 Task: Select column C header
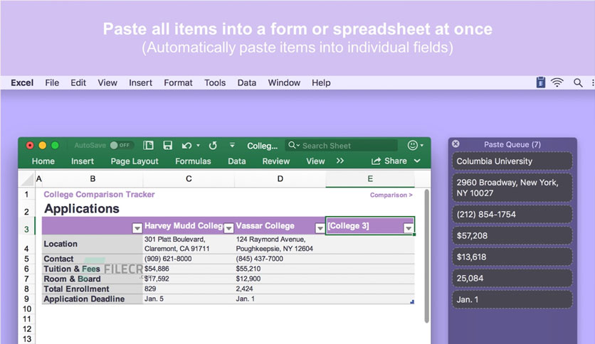[189, 179]
